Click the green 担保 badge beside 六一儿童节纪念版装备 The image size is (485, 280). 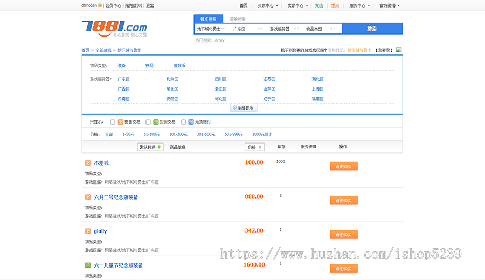(88, 265)
